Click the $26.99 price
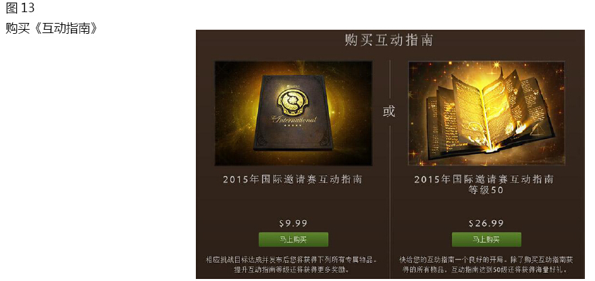Viewport: 595px width, 281px height. click(x=486, y=224)
